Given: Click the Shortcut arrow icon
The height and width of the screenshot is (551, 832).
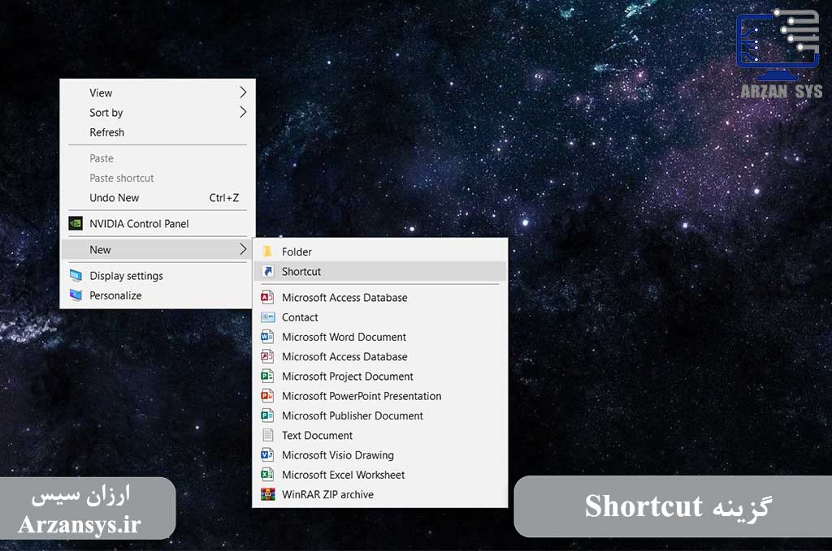Looking at the screenshot, I should (x=268, y=271).
